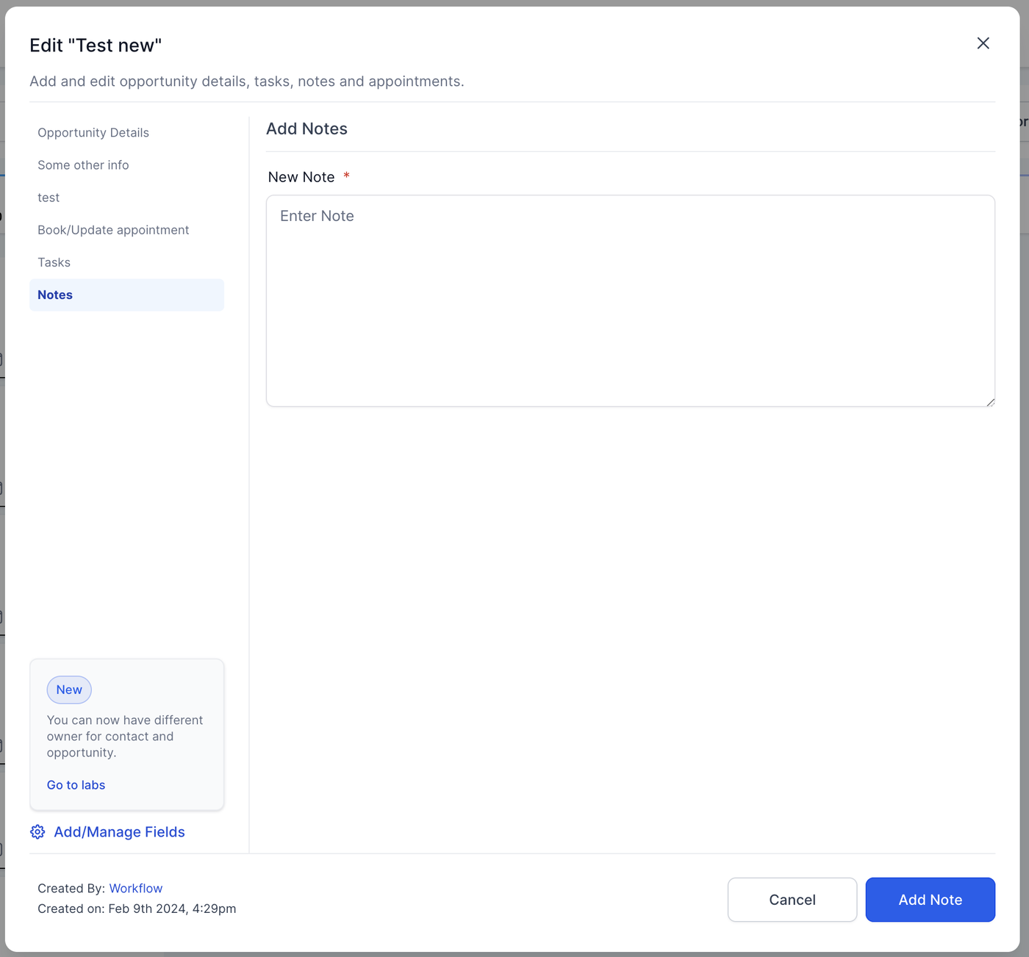This screenshot has width=1029, height=957.
Task: Click the note textarea resize handle
Action: 990,402
